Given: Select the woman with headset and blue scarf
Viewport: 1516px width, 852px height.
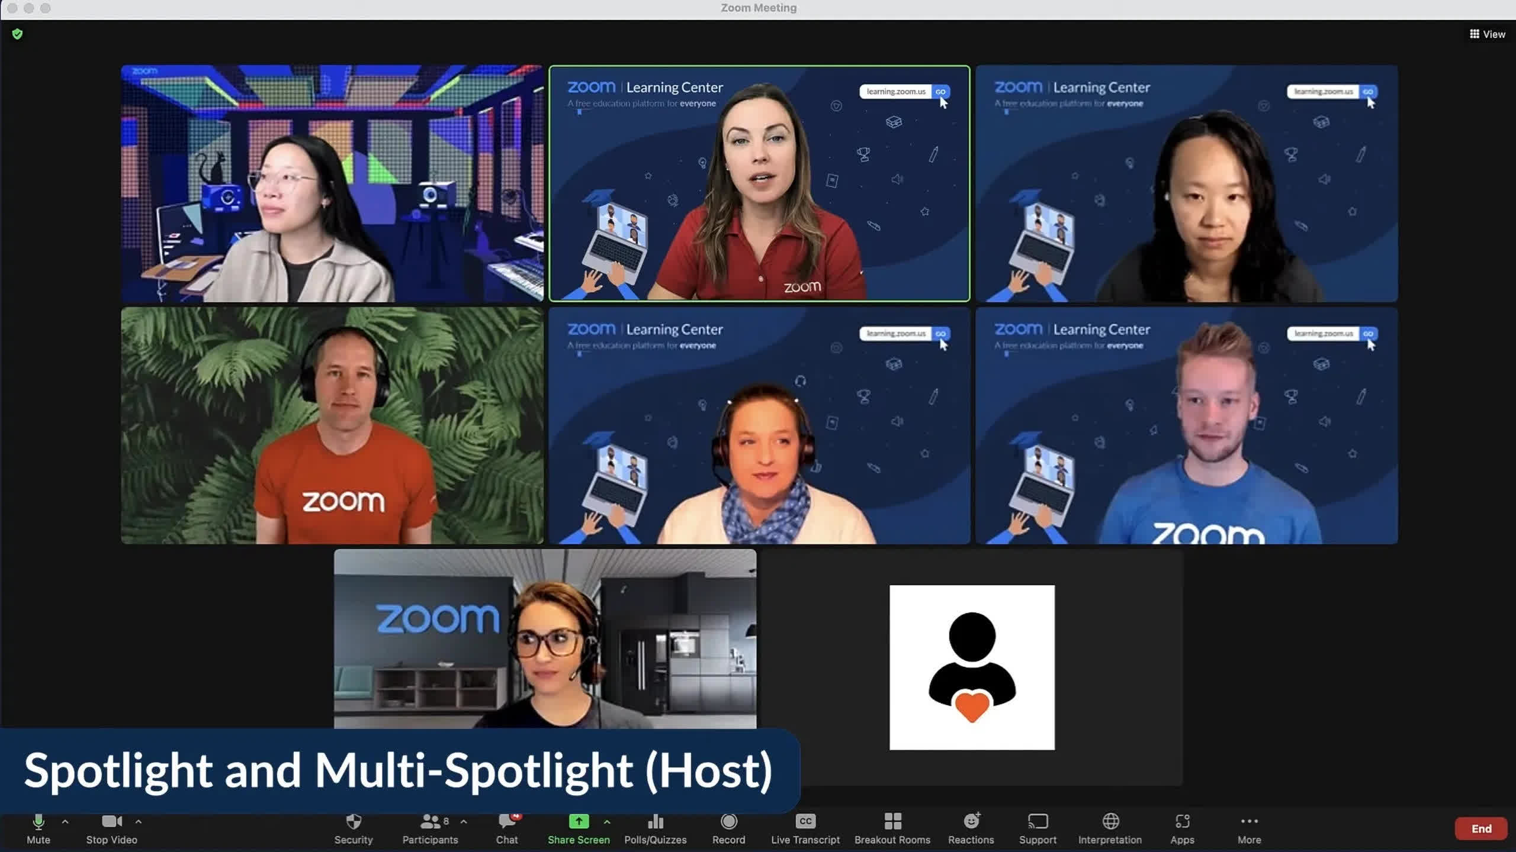Looking at the screenshot, I should pyautogui.click(x=759, y=425).
